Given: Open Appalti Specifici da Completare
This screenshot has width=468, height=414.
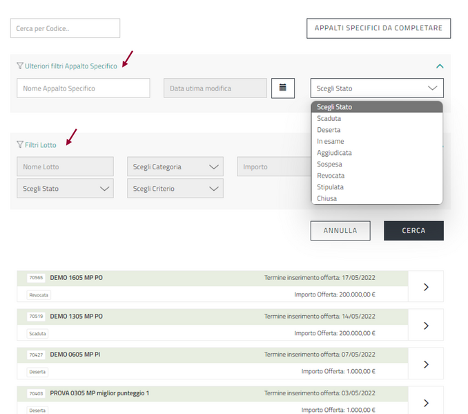Looking at the screenshot, I should pyautogui.click(x=378, y=28).
